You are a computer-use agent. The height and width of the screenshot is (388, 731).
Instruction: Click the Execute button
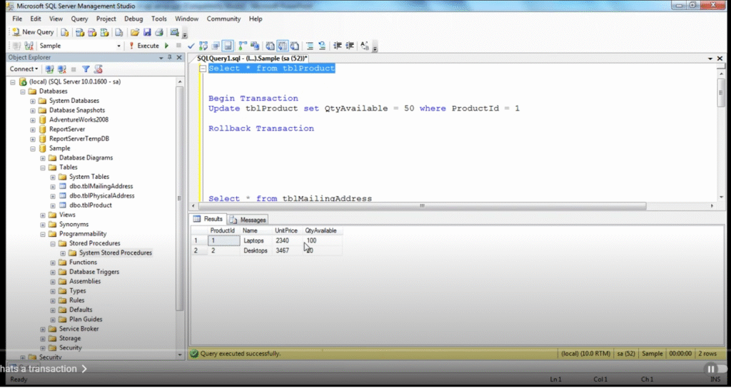coord(144,46)
